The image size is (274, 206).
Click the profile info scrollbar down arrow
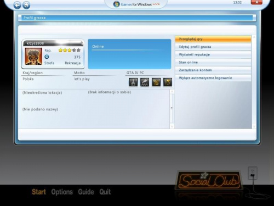click(x=172, y=126)
